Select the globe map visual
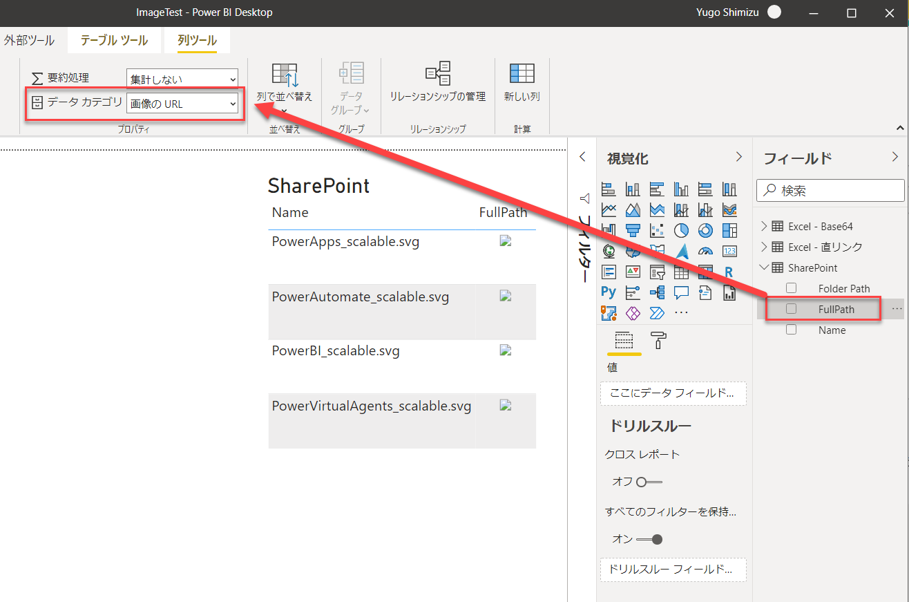 (x=609, y=251)
